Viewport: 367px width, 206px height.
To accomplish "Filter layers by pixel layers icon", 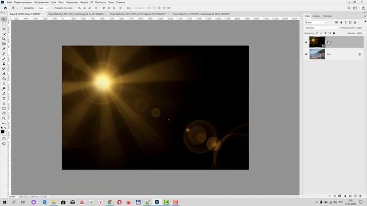I will [337, 22].
